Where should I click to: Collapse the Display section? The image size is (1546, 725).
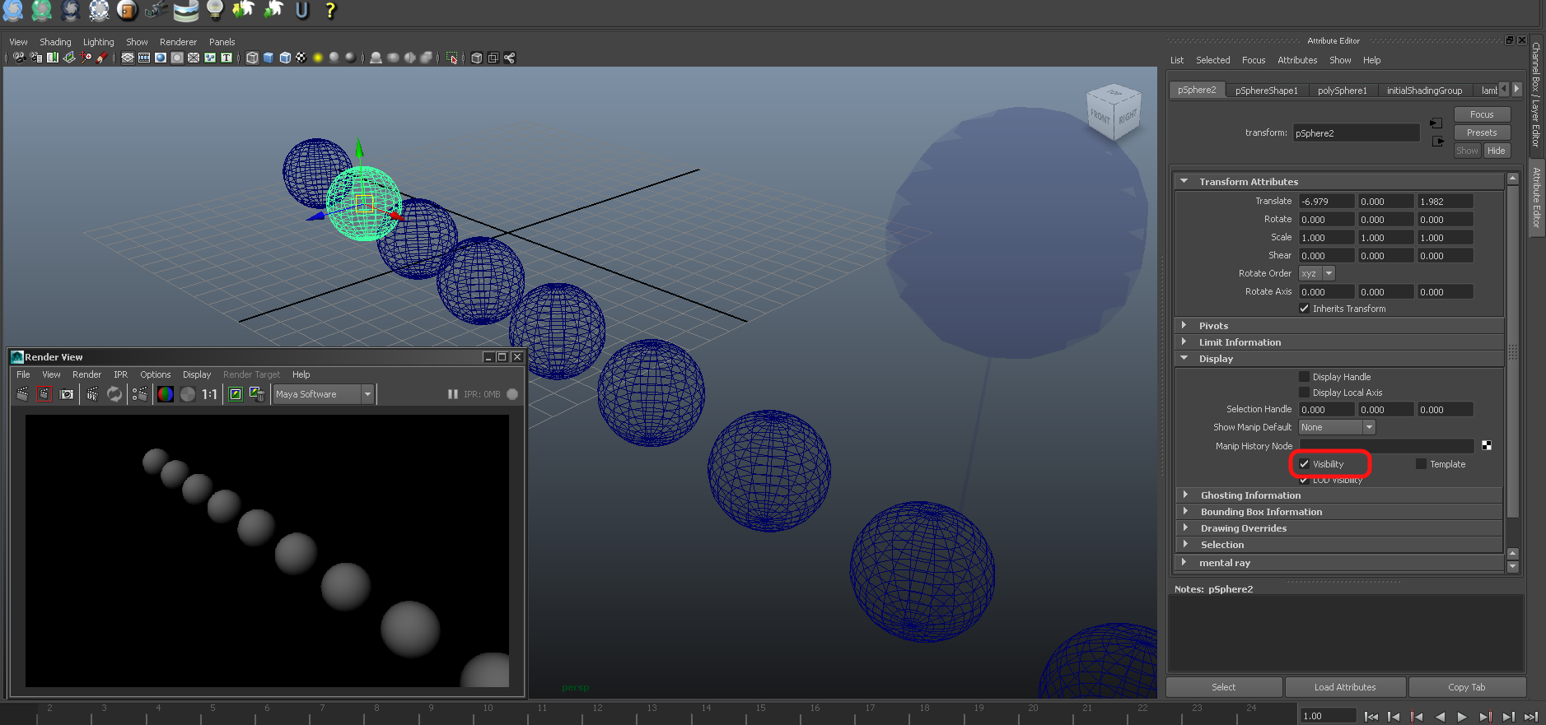1184,359
